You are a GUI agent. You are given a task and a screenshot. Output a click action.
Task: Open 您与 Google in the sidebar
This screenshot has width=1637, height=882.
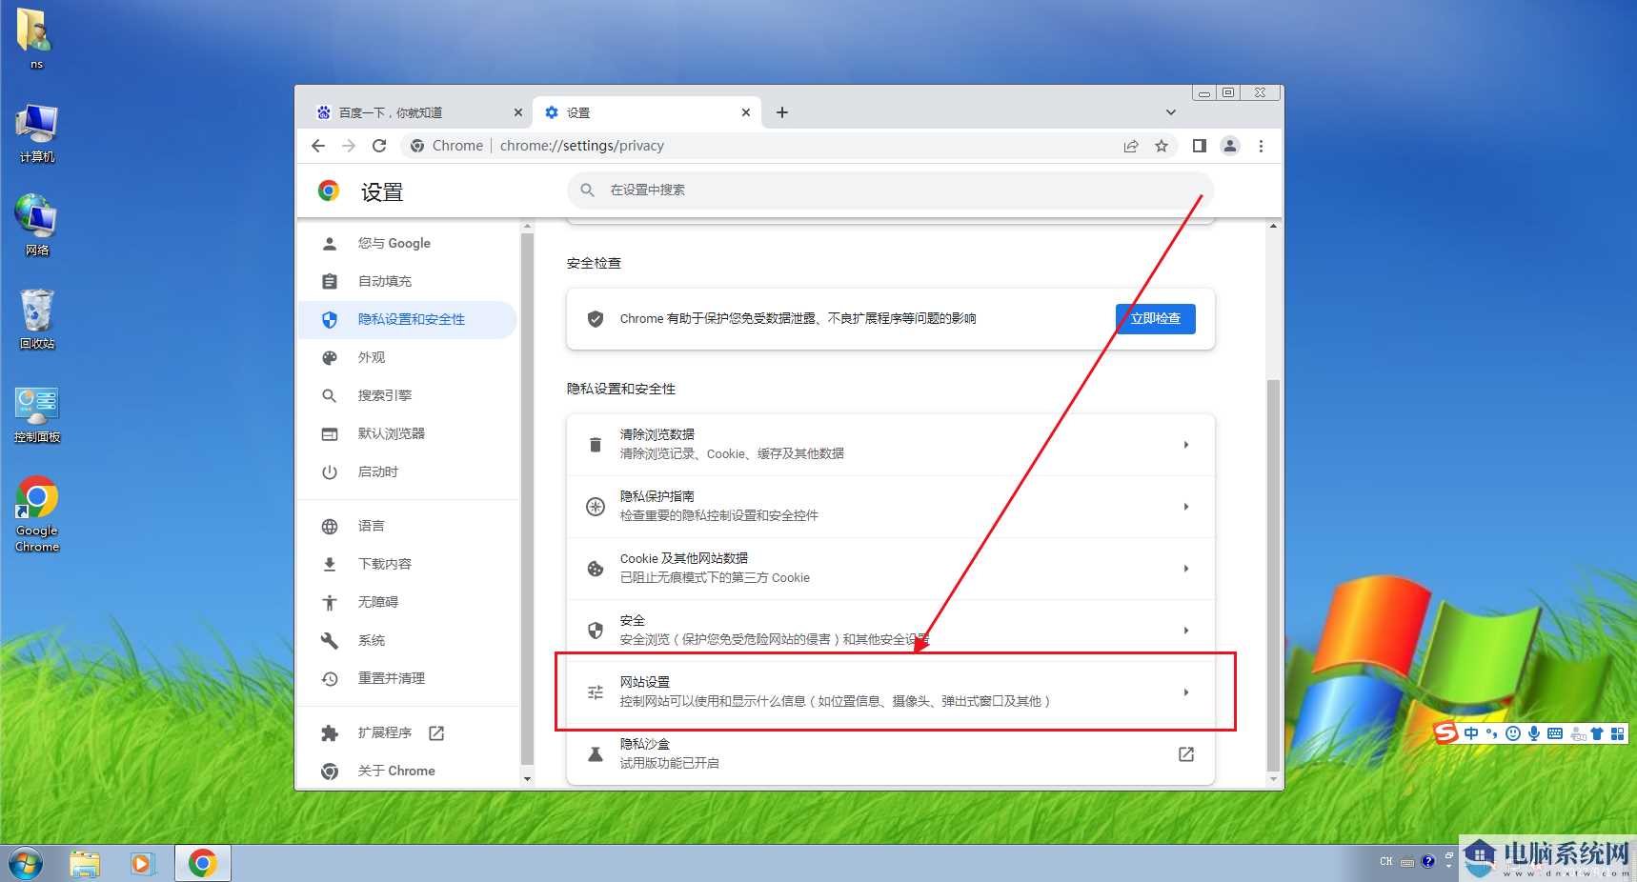[408, 244]
